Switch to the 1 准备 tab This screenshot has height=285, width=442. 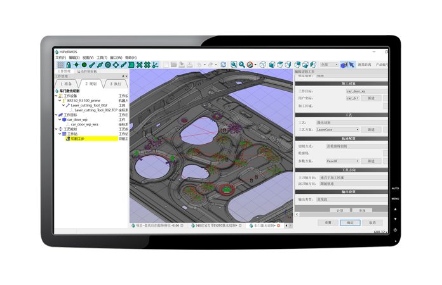coord(66,84)
